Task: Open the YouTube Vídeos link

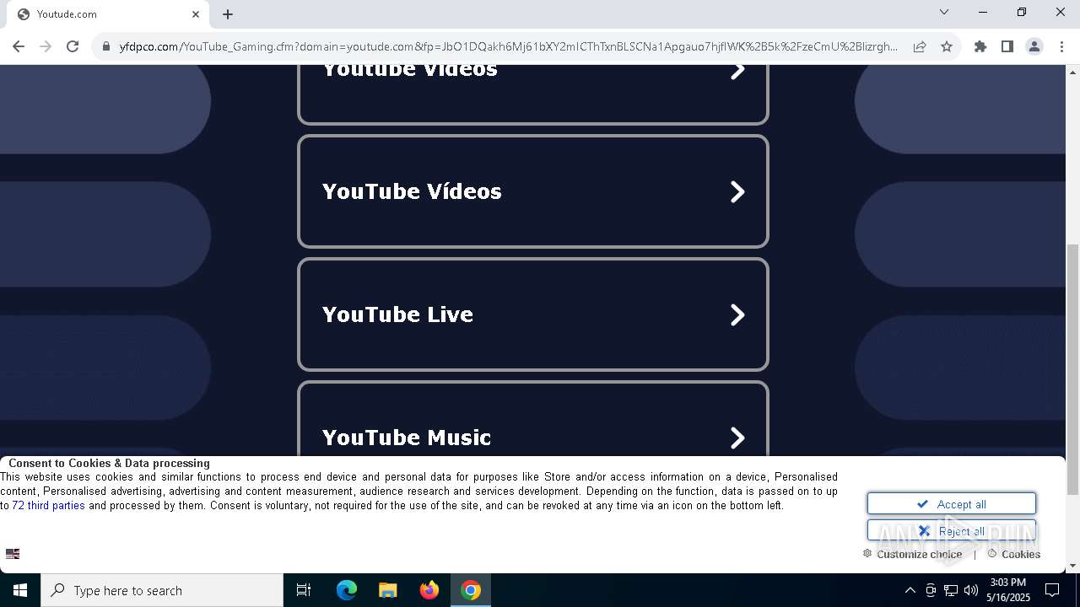Action: point(533,191)
